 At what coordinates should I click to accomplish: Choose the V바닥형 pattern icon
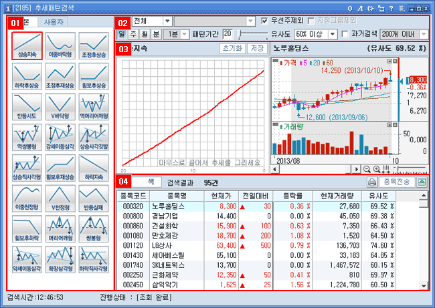point(58,106)
